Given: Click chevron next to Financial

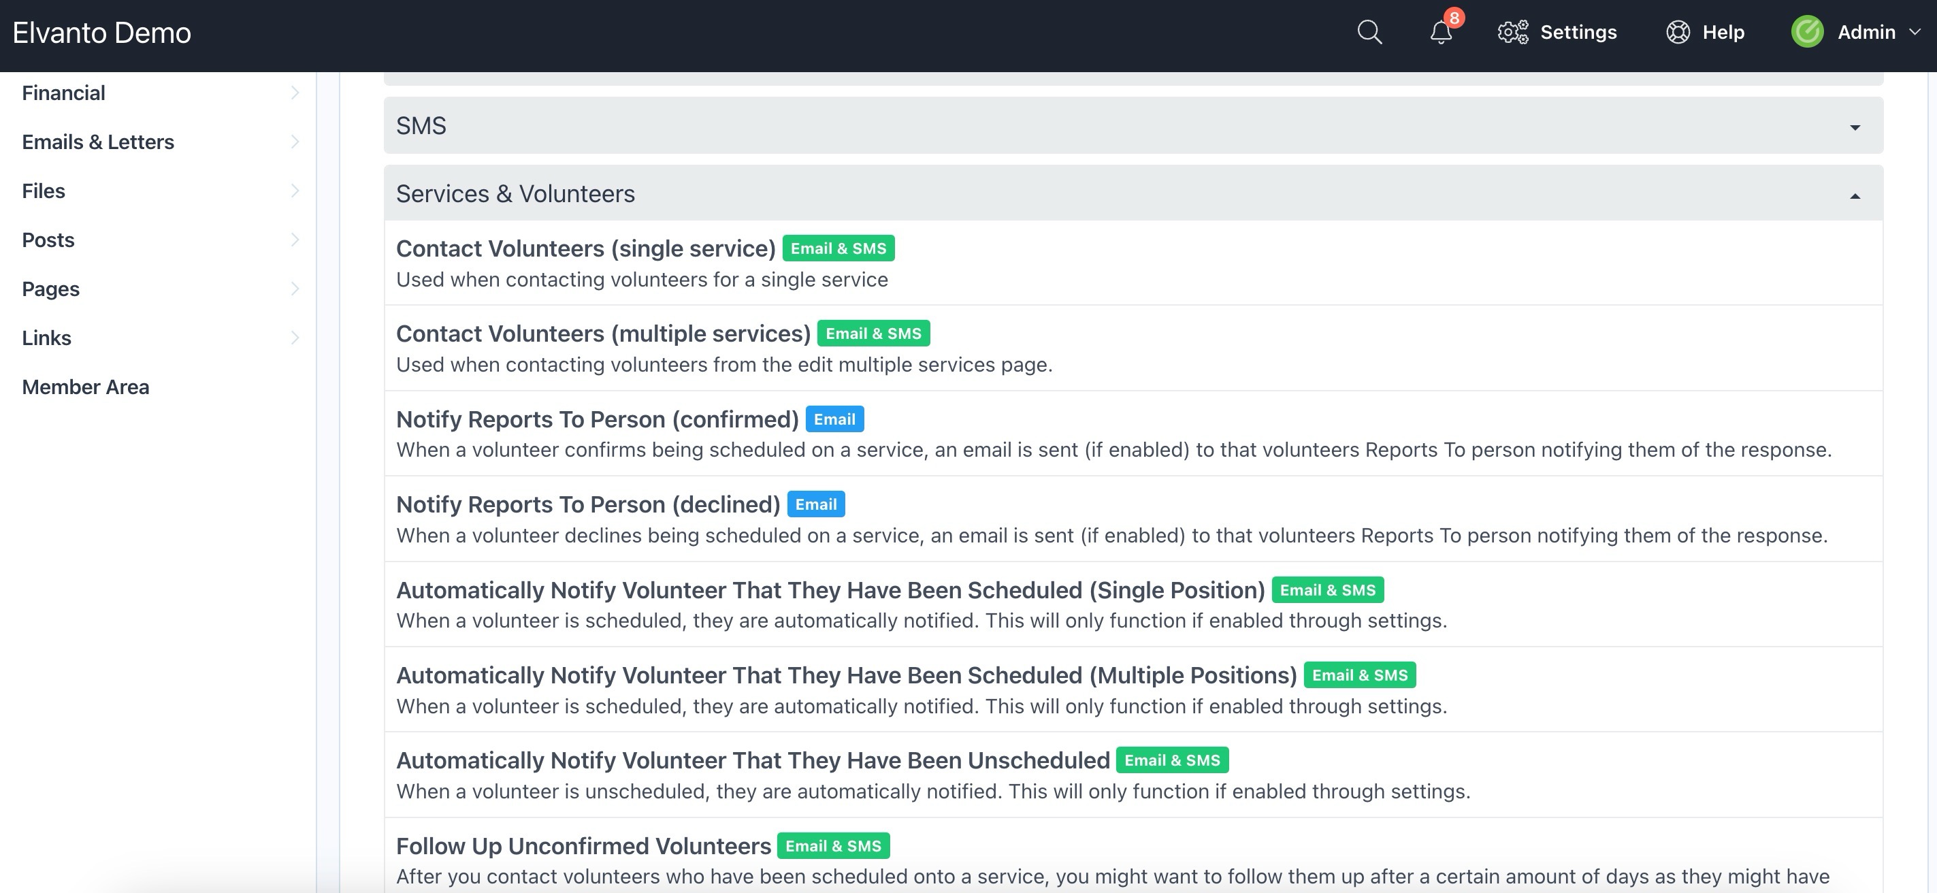Looking at the screenshot, I should (295, 93).
